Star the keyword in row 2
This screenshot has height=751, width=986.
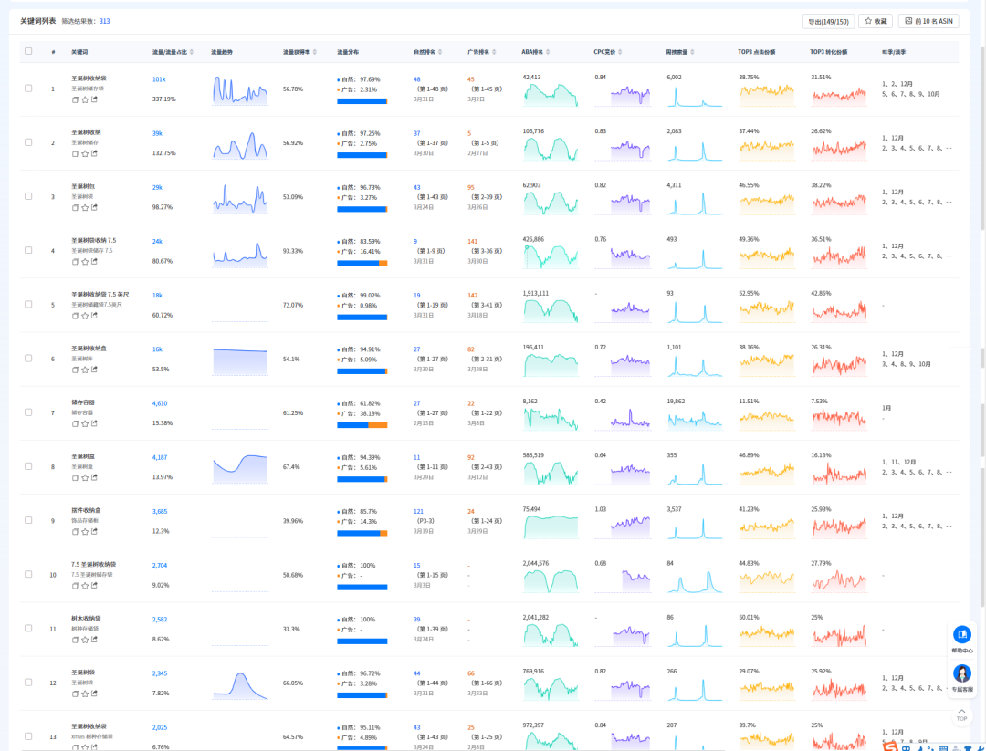(85, 153)
